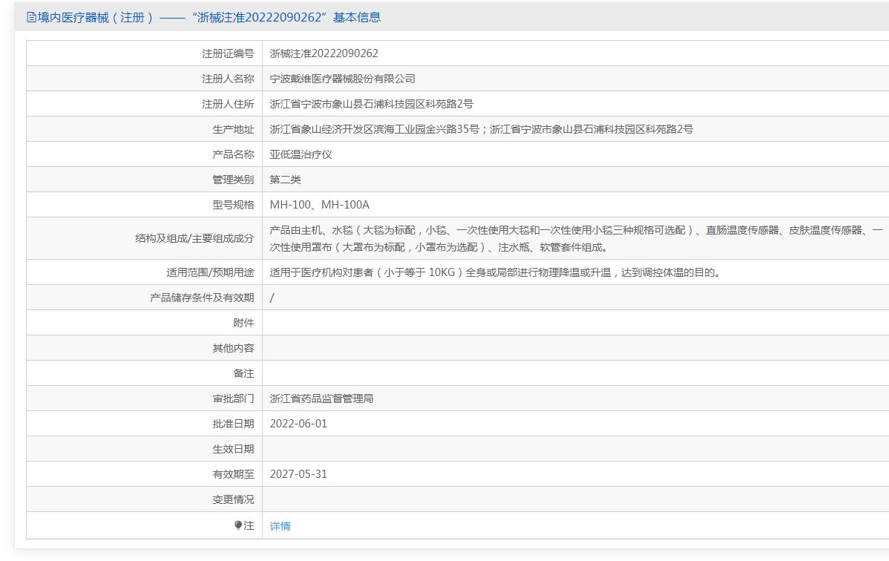The height and width of the screenshot is (561, 889).
Task: Click the intended use text in 适用范围 row
Action: (495, 272)
